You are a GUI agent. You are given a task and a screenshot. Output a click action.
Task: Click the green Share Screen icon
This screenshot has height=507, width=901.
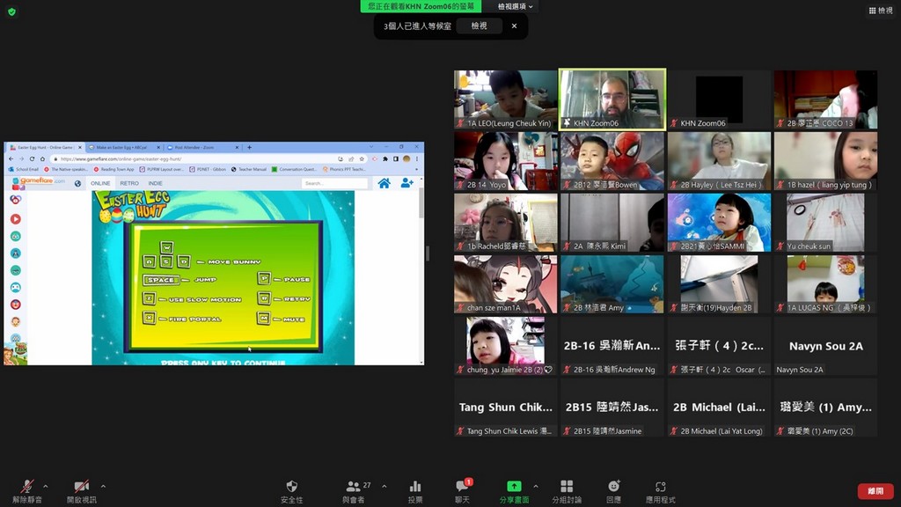(514, 490)
